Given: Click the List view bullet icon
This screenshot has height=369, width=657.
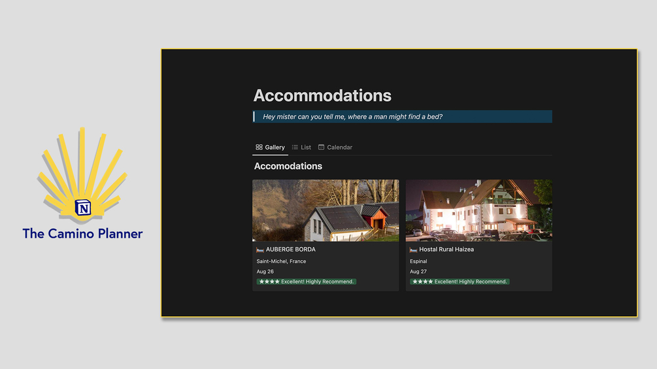Looking at the screenshot, I should (x=295, y=147).
